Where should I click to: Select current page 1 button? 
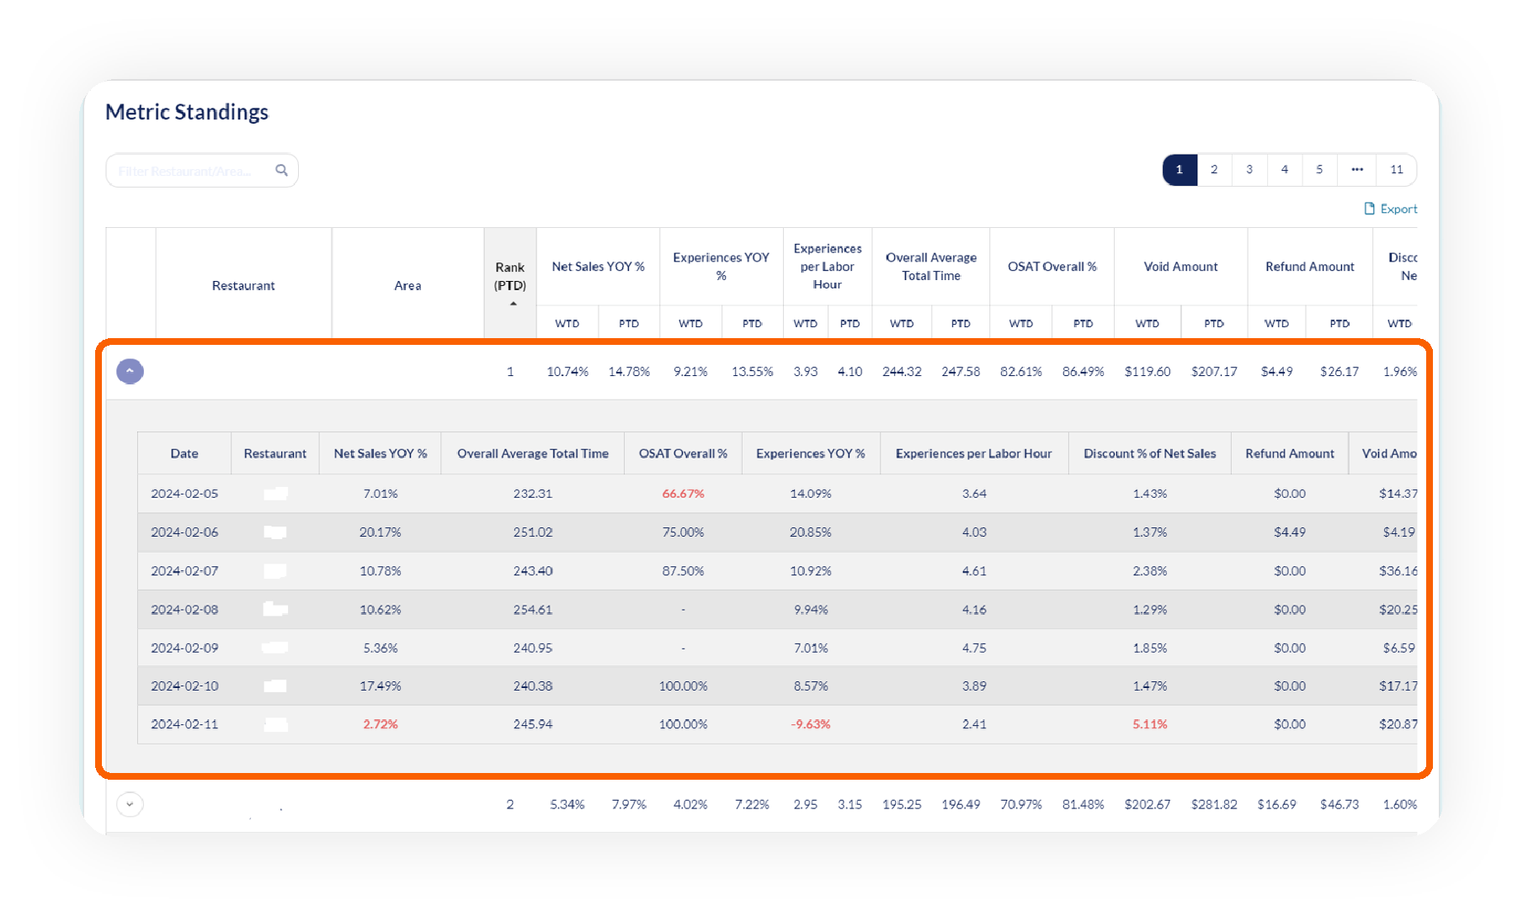click(1180, 170)
